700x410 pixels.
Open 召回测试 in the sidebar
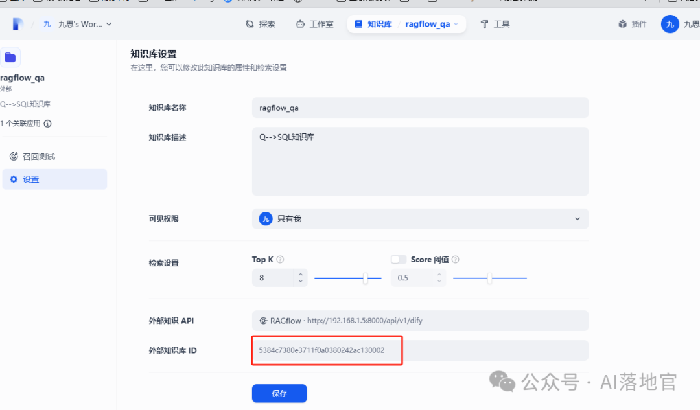(x=54, y=157)
